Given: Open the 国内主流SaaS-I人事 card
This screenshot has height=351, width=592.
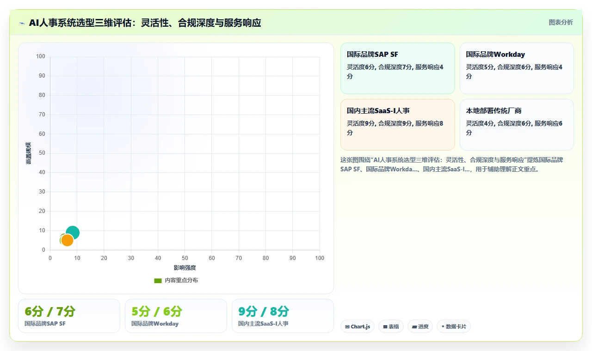Looking at the screenshot, I should [x=398, y=125].
